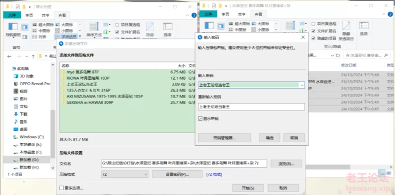Collapse the ribbon in 筱山纪信 window

187,15
